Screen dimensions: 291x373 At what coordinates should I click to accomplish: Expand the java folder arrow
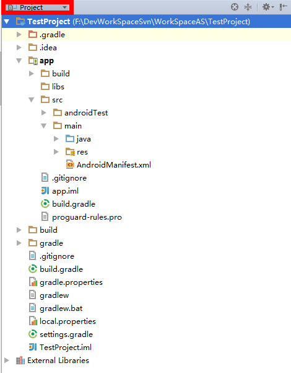pos(56,138)
